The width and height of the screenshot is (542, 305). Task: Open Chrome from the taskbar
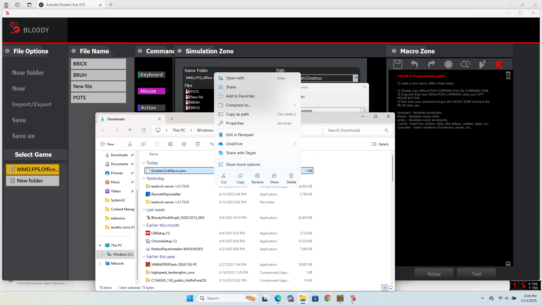(x=327, y=298)
